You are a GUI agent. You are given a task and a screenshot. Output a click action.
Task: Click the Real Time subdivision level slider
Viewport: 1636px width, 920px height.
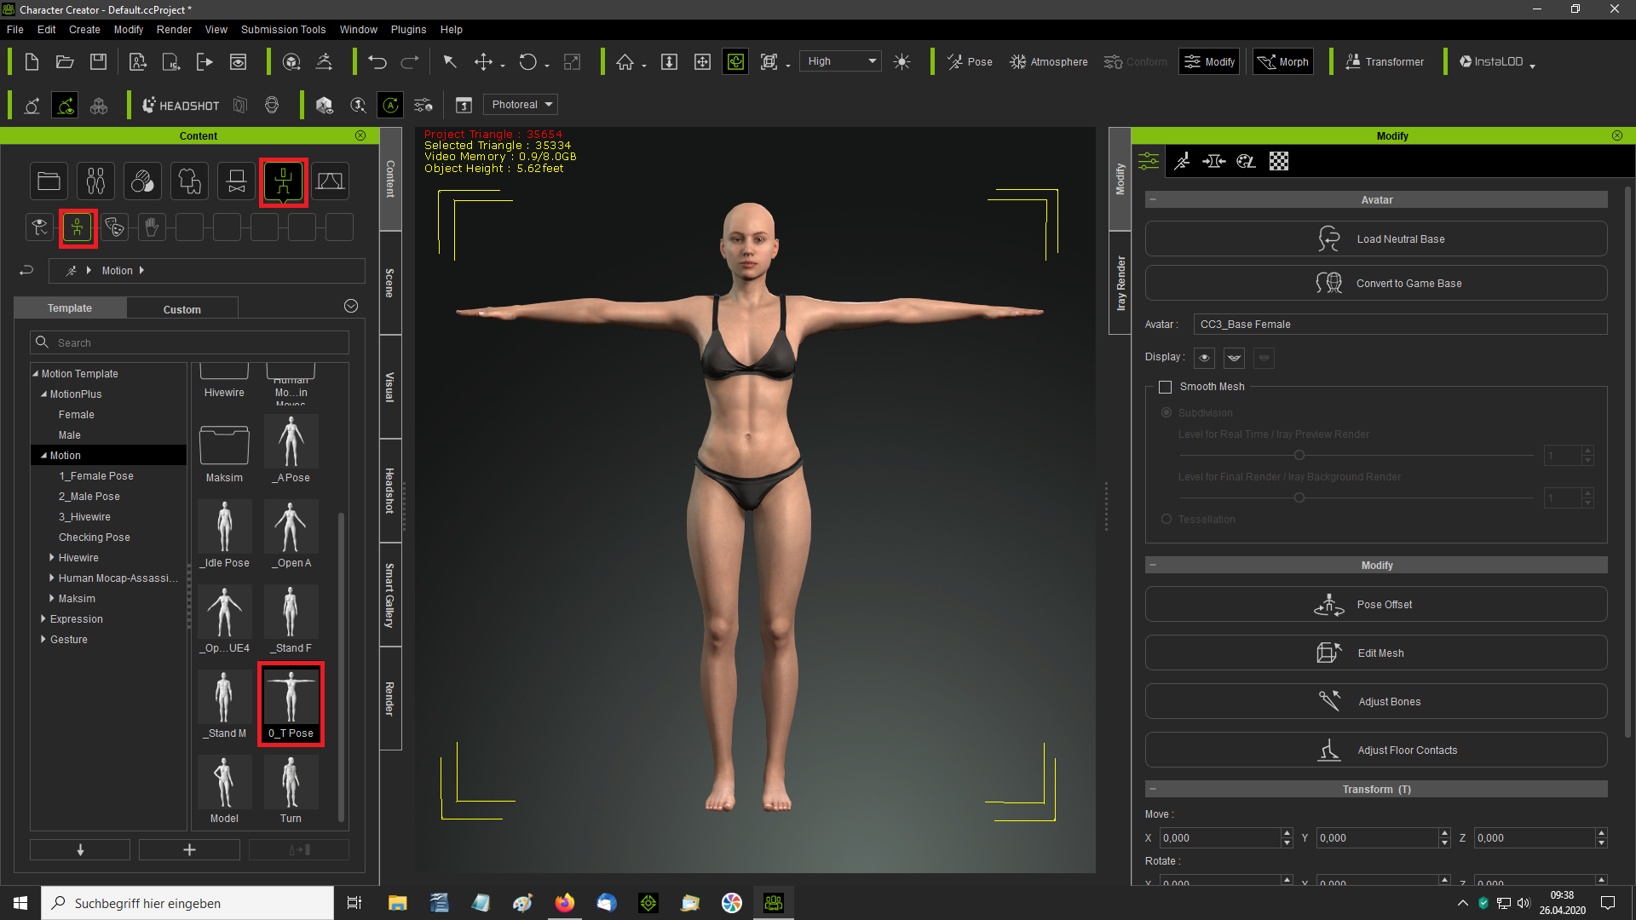click(x=1357, y=455)
